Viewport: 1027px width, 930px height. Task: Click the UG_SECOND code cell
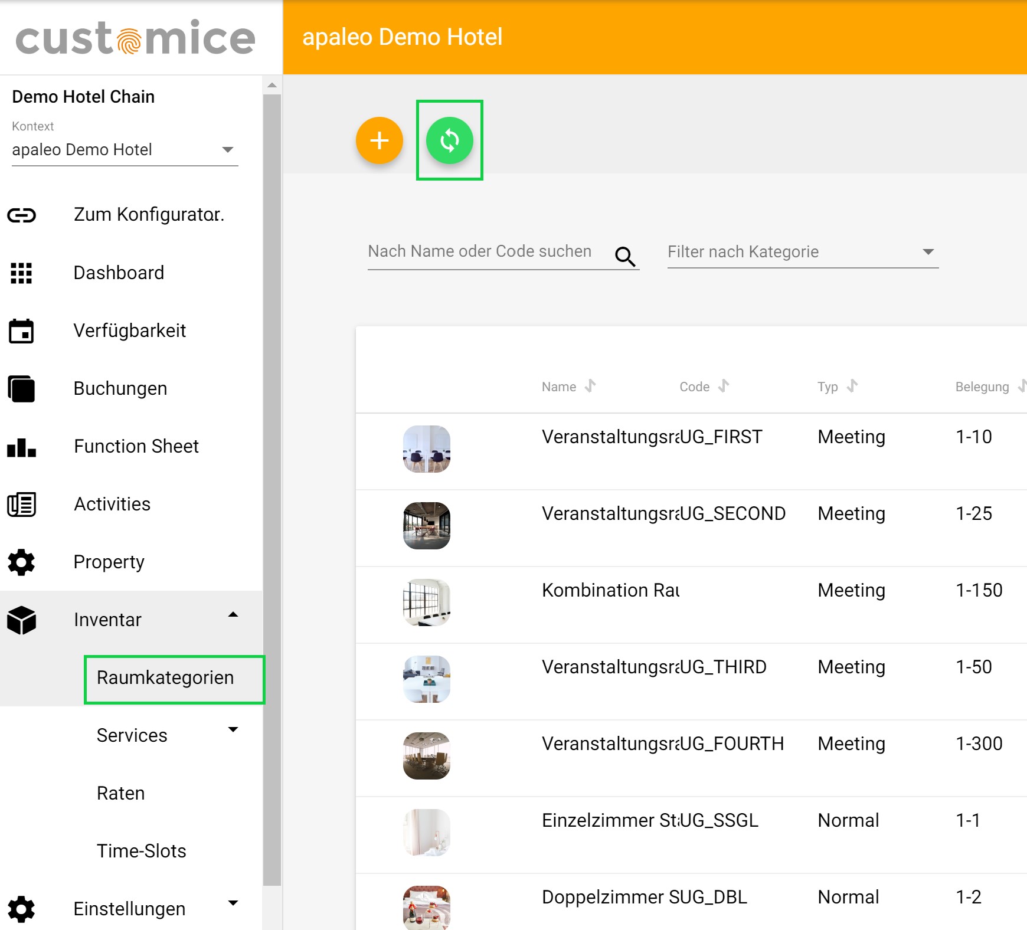click(733, 514)
